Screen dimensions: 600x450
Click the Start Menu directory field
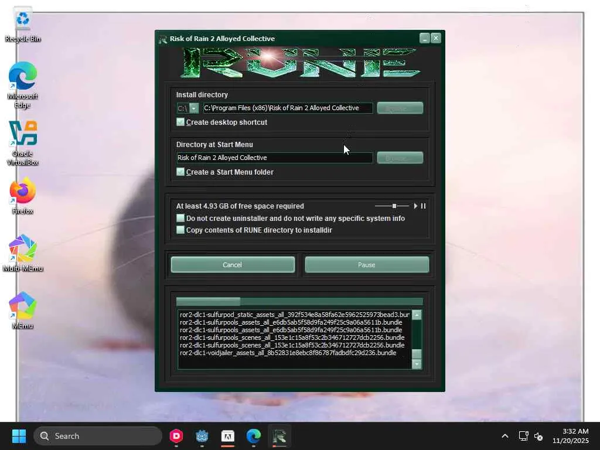coord(274,158)
